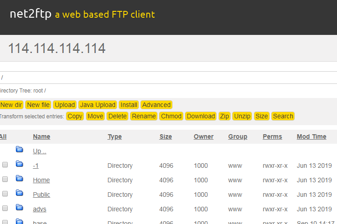Move the selected entries
Viewport: 337px width, 224px height.
click(95, 116)
